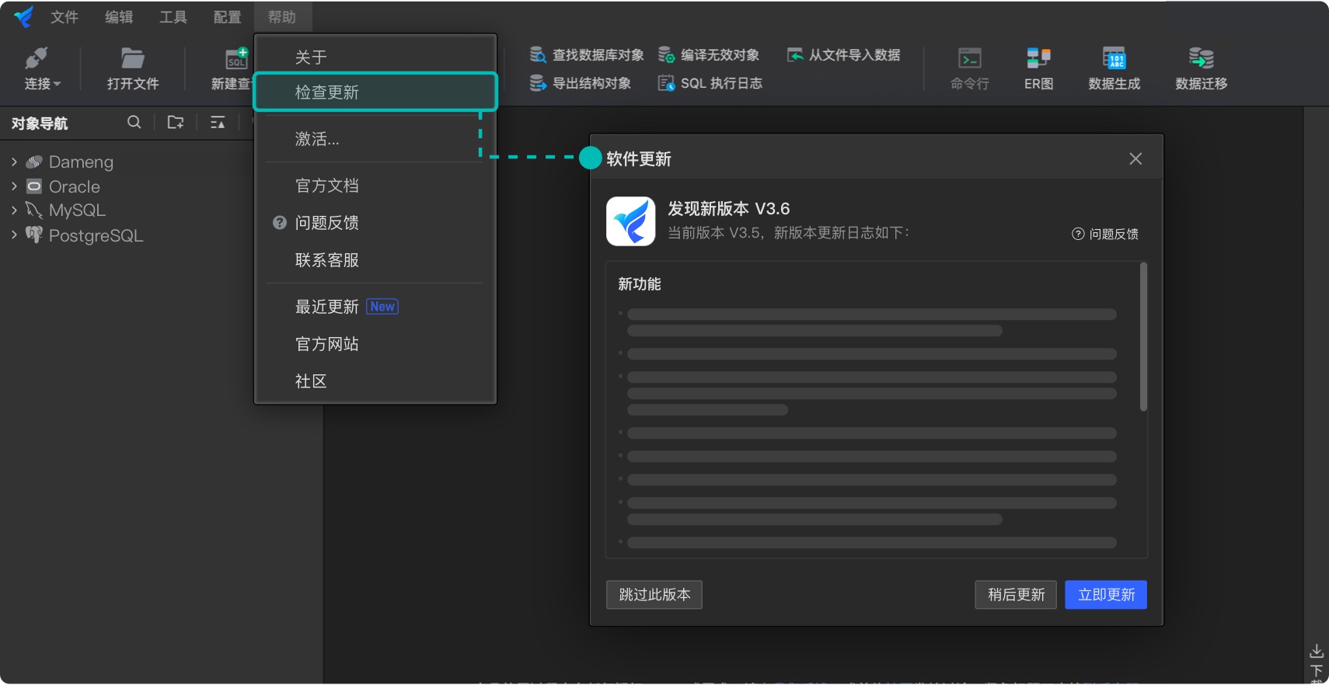Open the SQL 执行日志 tool

[x=710, y=83]
